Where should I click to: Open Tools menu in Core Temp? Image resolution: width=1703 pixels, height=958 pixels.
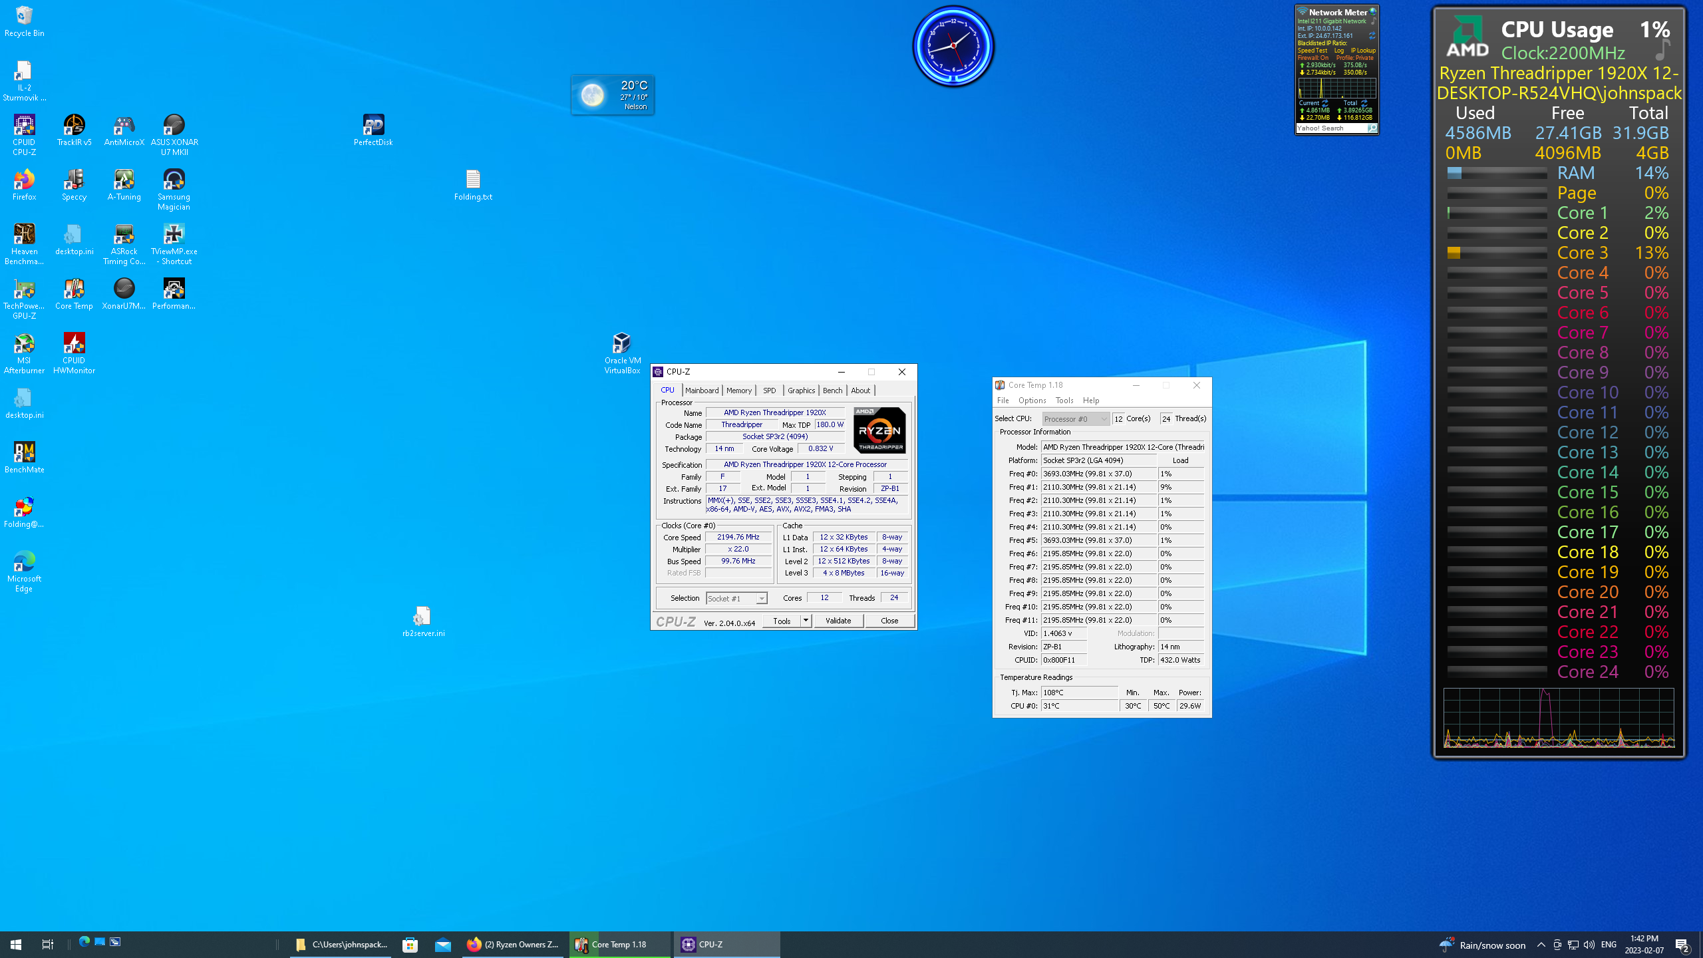(x=1064, y=400)
